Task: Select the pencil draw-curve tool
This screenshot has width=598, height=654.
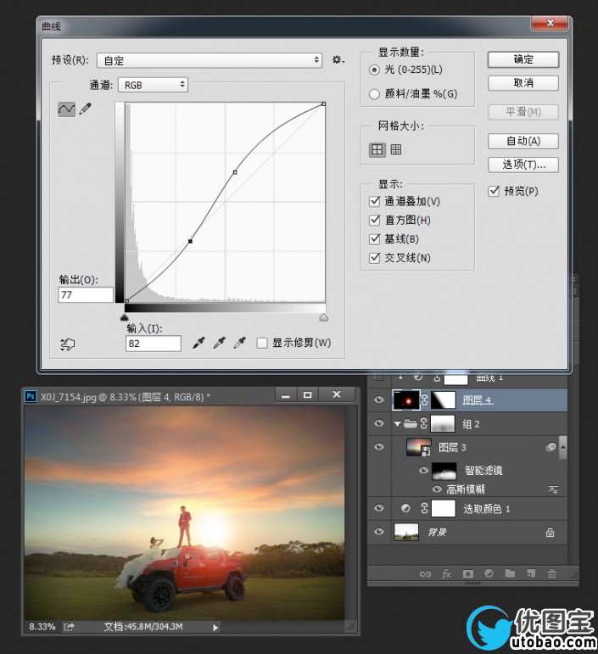Action: click(85, 109)
